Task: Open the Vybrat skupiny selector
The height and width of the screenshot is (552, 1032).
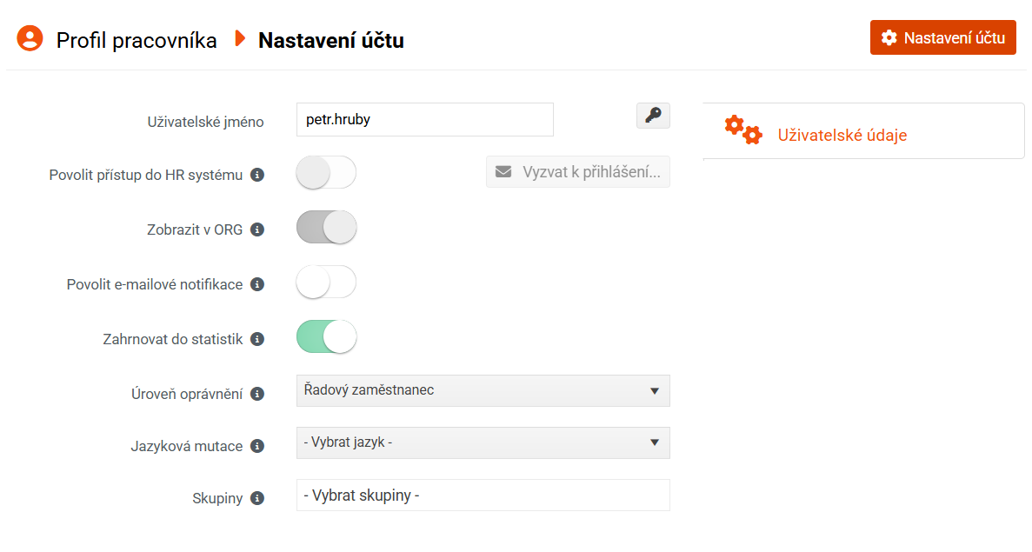Action: pos(483,495)
